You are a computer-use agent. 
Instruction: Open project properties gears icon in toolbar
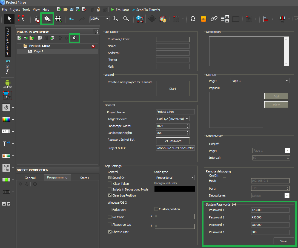(x=47, y=19)
